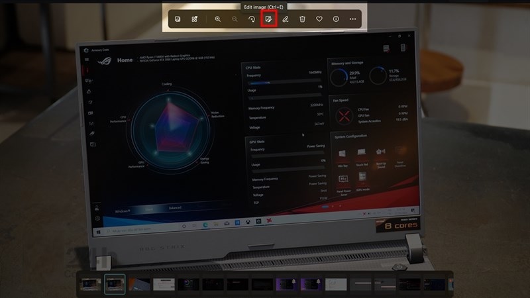
Task: Open the draw markup pen icon
Action: pos(286,19)
